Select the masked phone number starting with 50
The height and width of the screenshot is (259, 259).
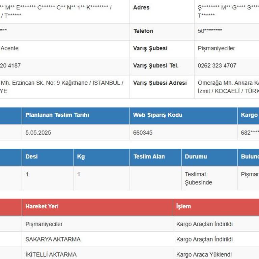pos(210,31)
